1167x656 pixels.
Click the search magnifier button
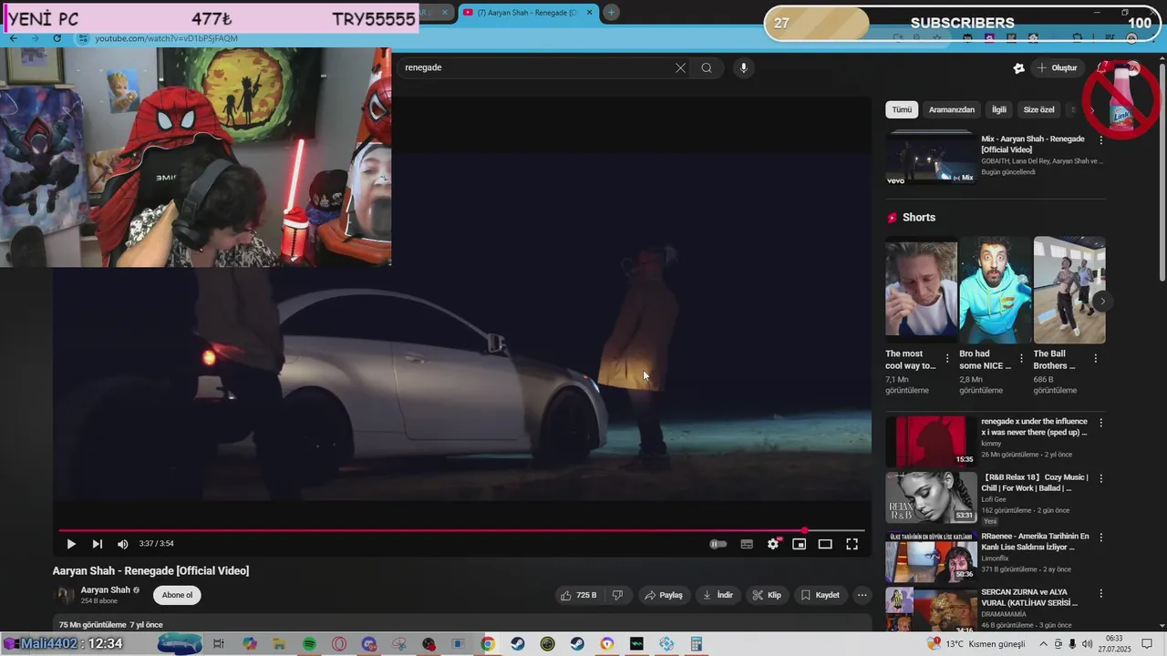coord(707,67)
